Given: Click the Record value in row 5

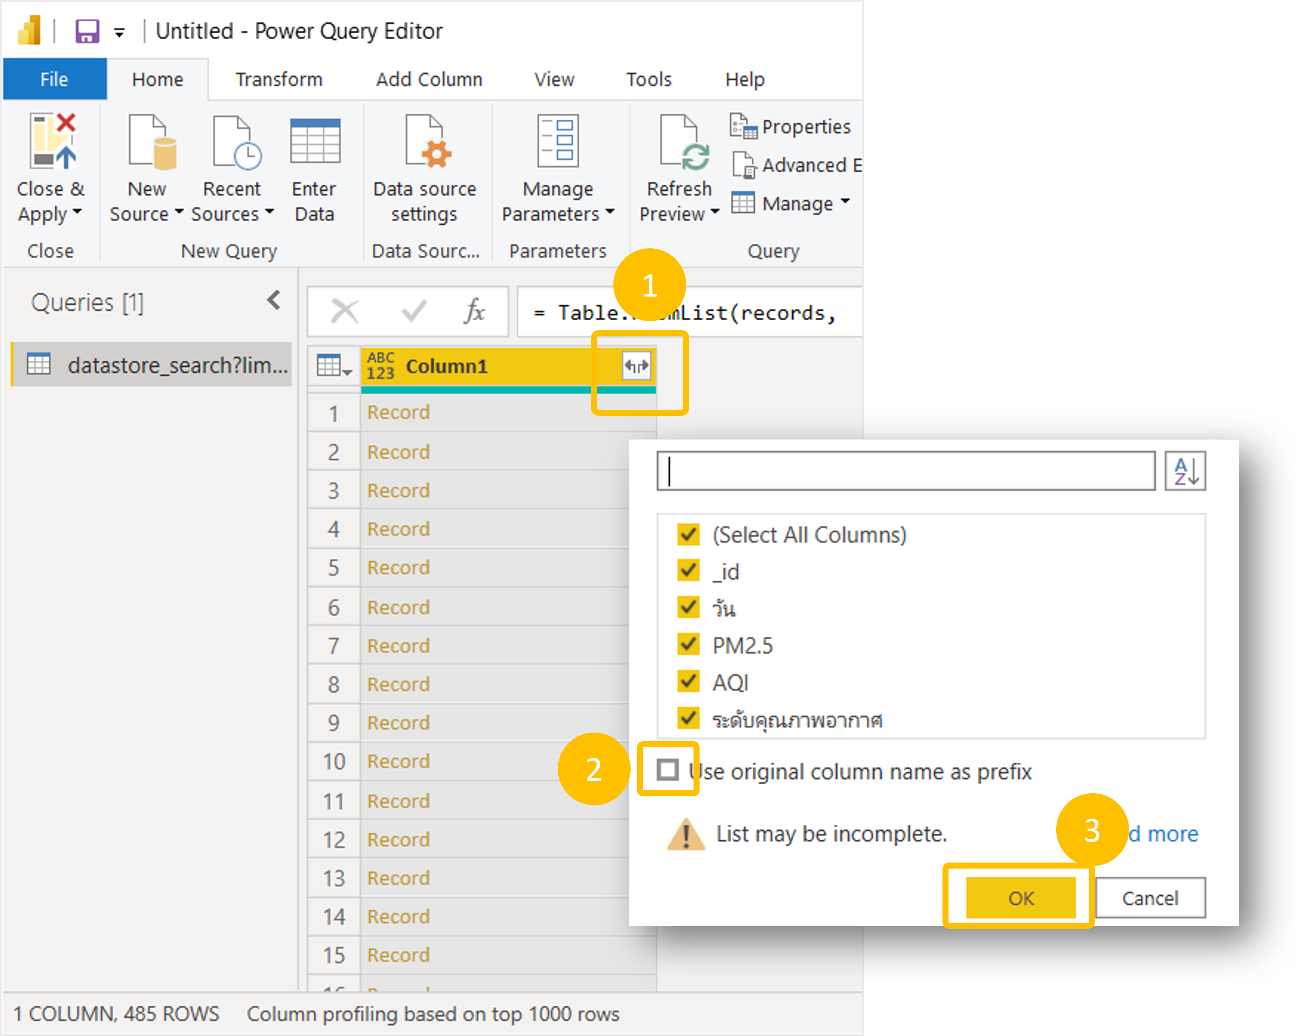Looking at the screenshot, I should coord(398,567).
